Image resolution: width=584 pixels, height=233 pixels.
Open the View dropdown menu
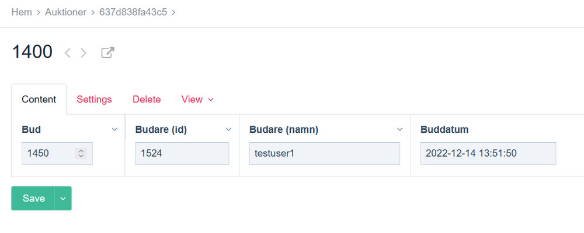pos(197,100)
